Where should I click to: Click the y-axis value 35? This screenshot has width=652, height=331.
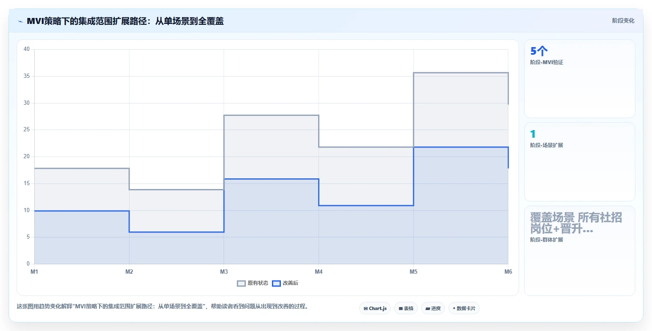tap(27, 76)
